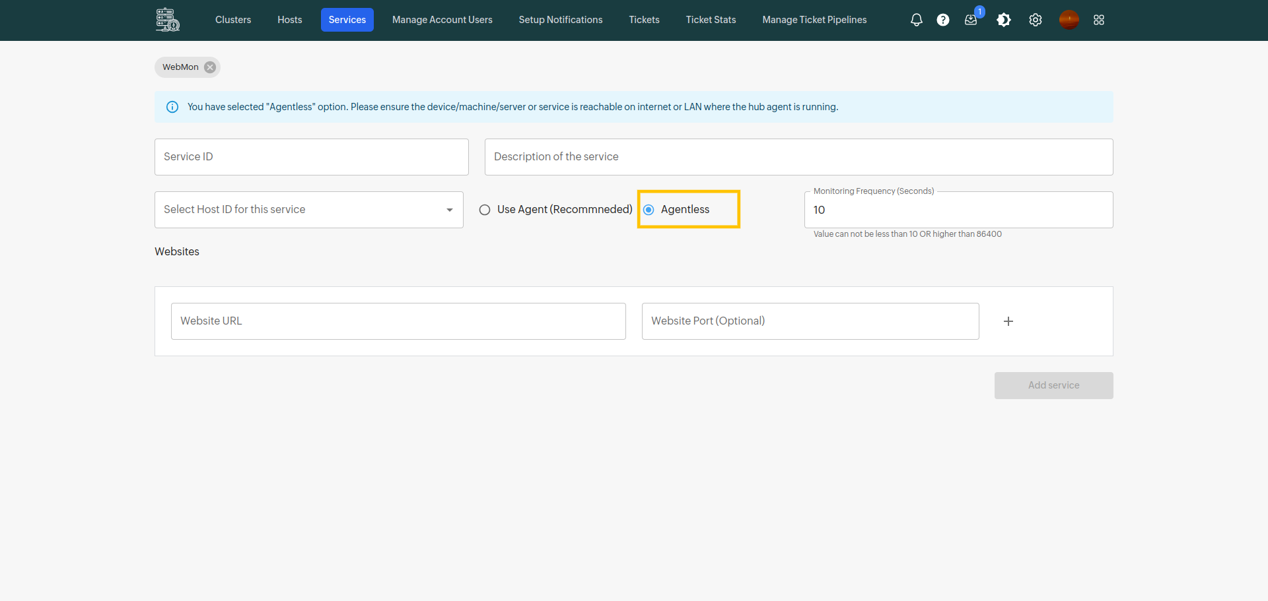
Task: Open Manage Account Users page
Action: click(442, 20)
